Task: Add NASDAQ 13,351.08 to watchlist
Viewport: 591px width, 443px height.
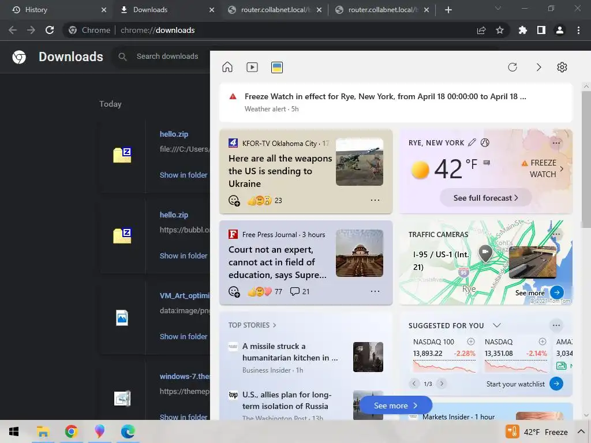Action: coord(543,341)
